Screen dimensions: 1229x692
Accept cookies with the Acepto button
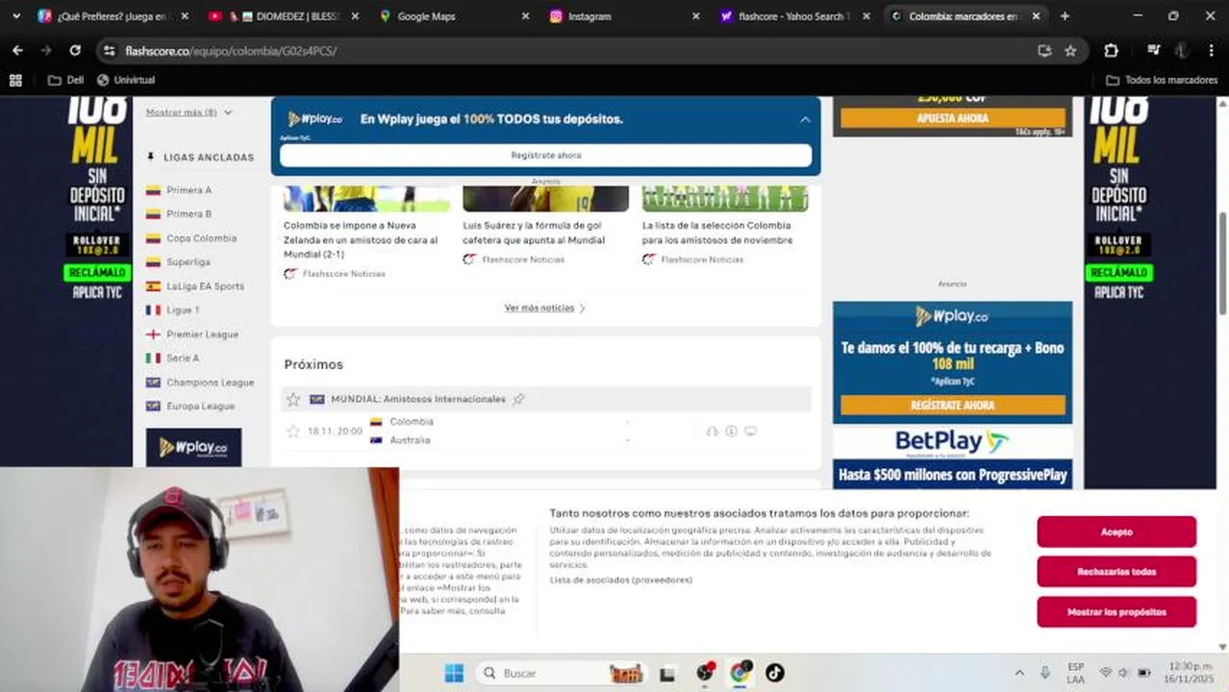[1116, 531]
